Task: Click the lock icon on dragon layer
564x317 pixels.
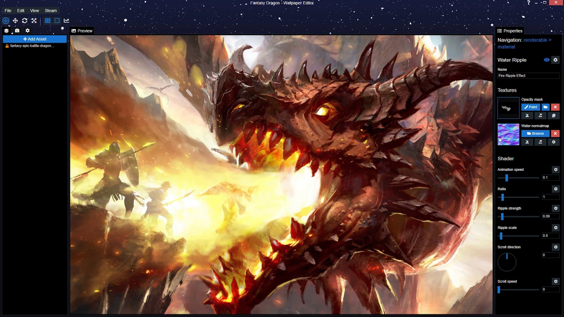Action: coord(7,46)
